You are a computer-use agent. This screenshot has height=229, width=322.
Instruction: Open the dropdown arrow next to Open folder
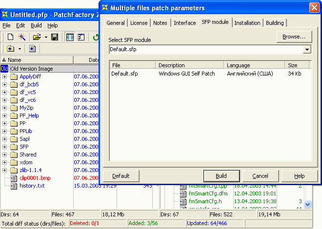tap(46, 38)
